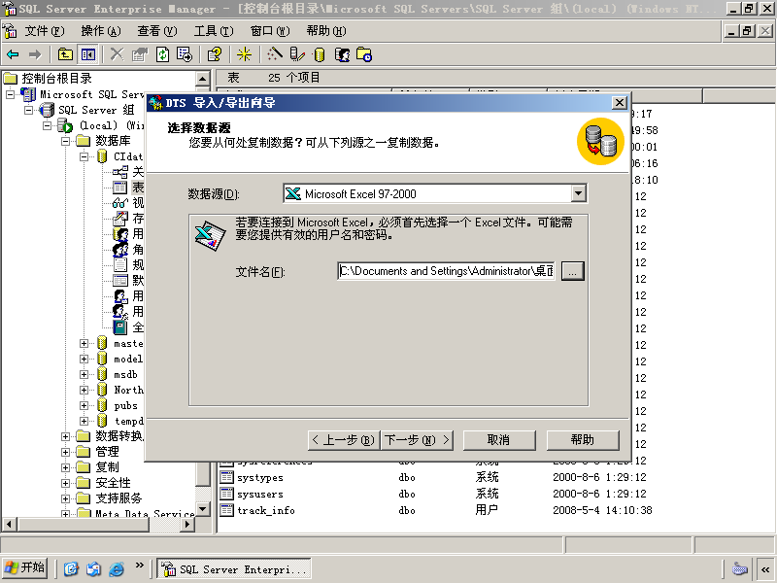Viewport: 777px width, 583px height.
Task: Click the Refresh toolbar icon
Action: [x=162, y=54]
